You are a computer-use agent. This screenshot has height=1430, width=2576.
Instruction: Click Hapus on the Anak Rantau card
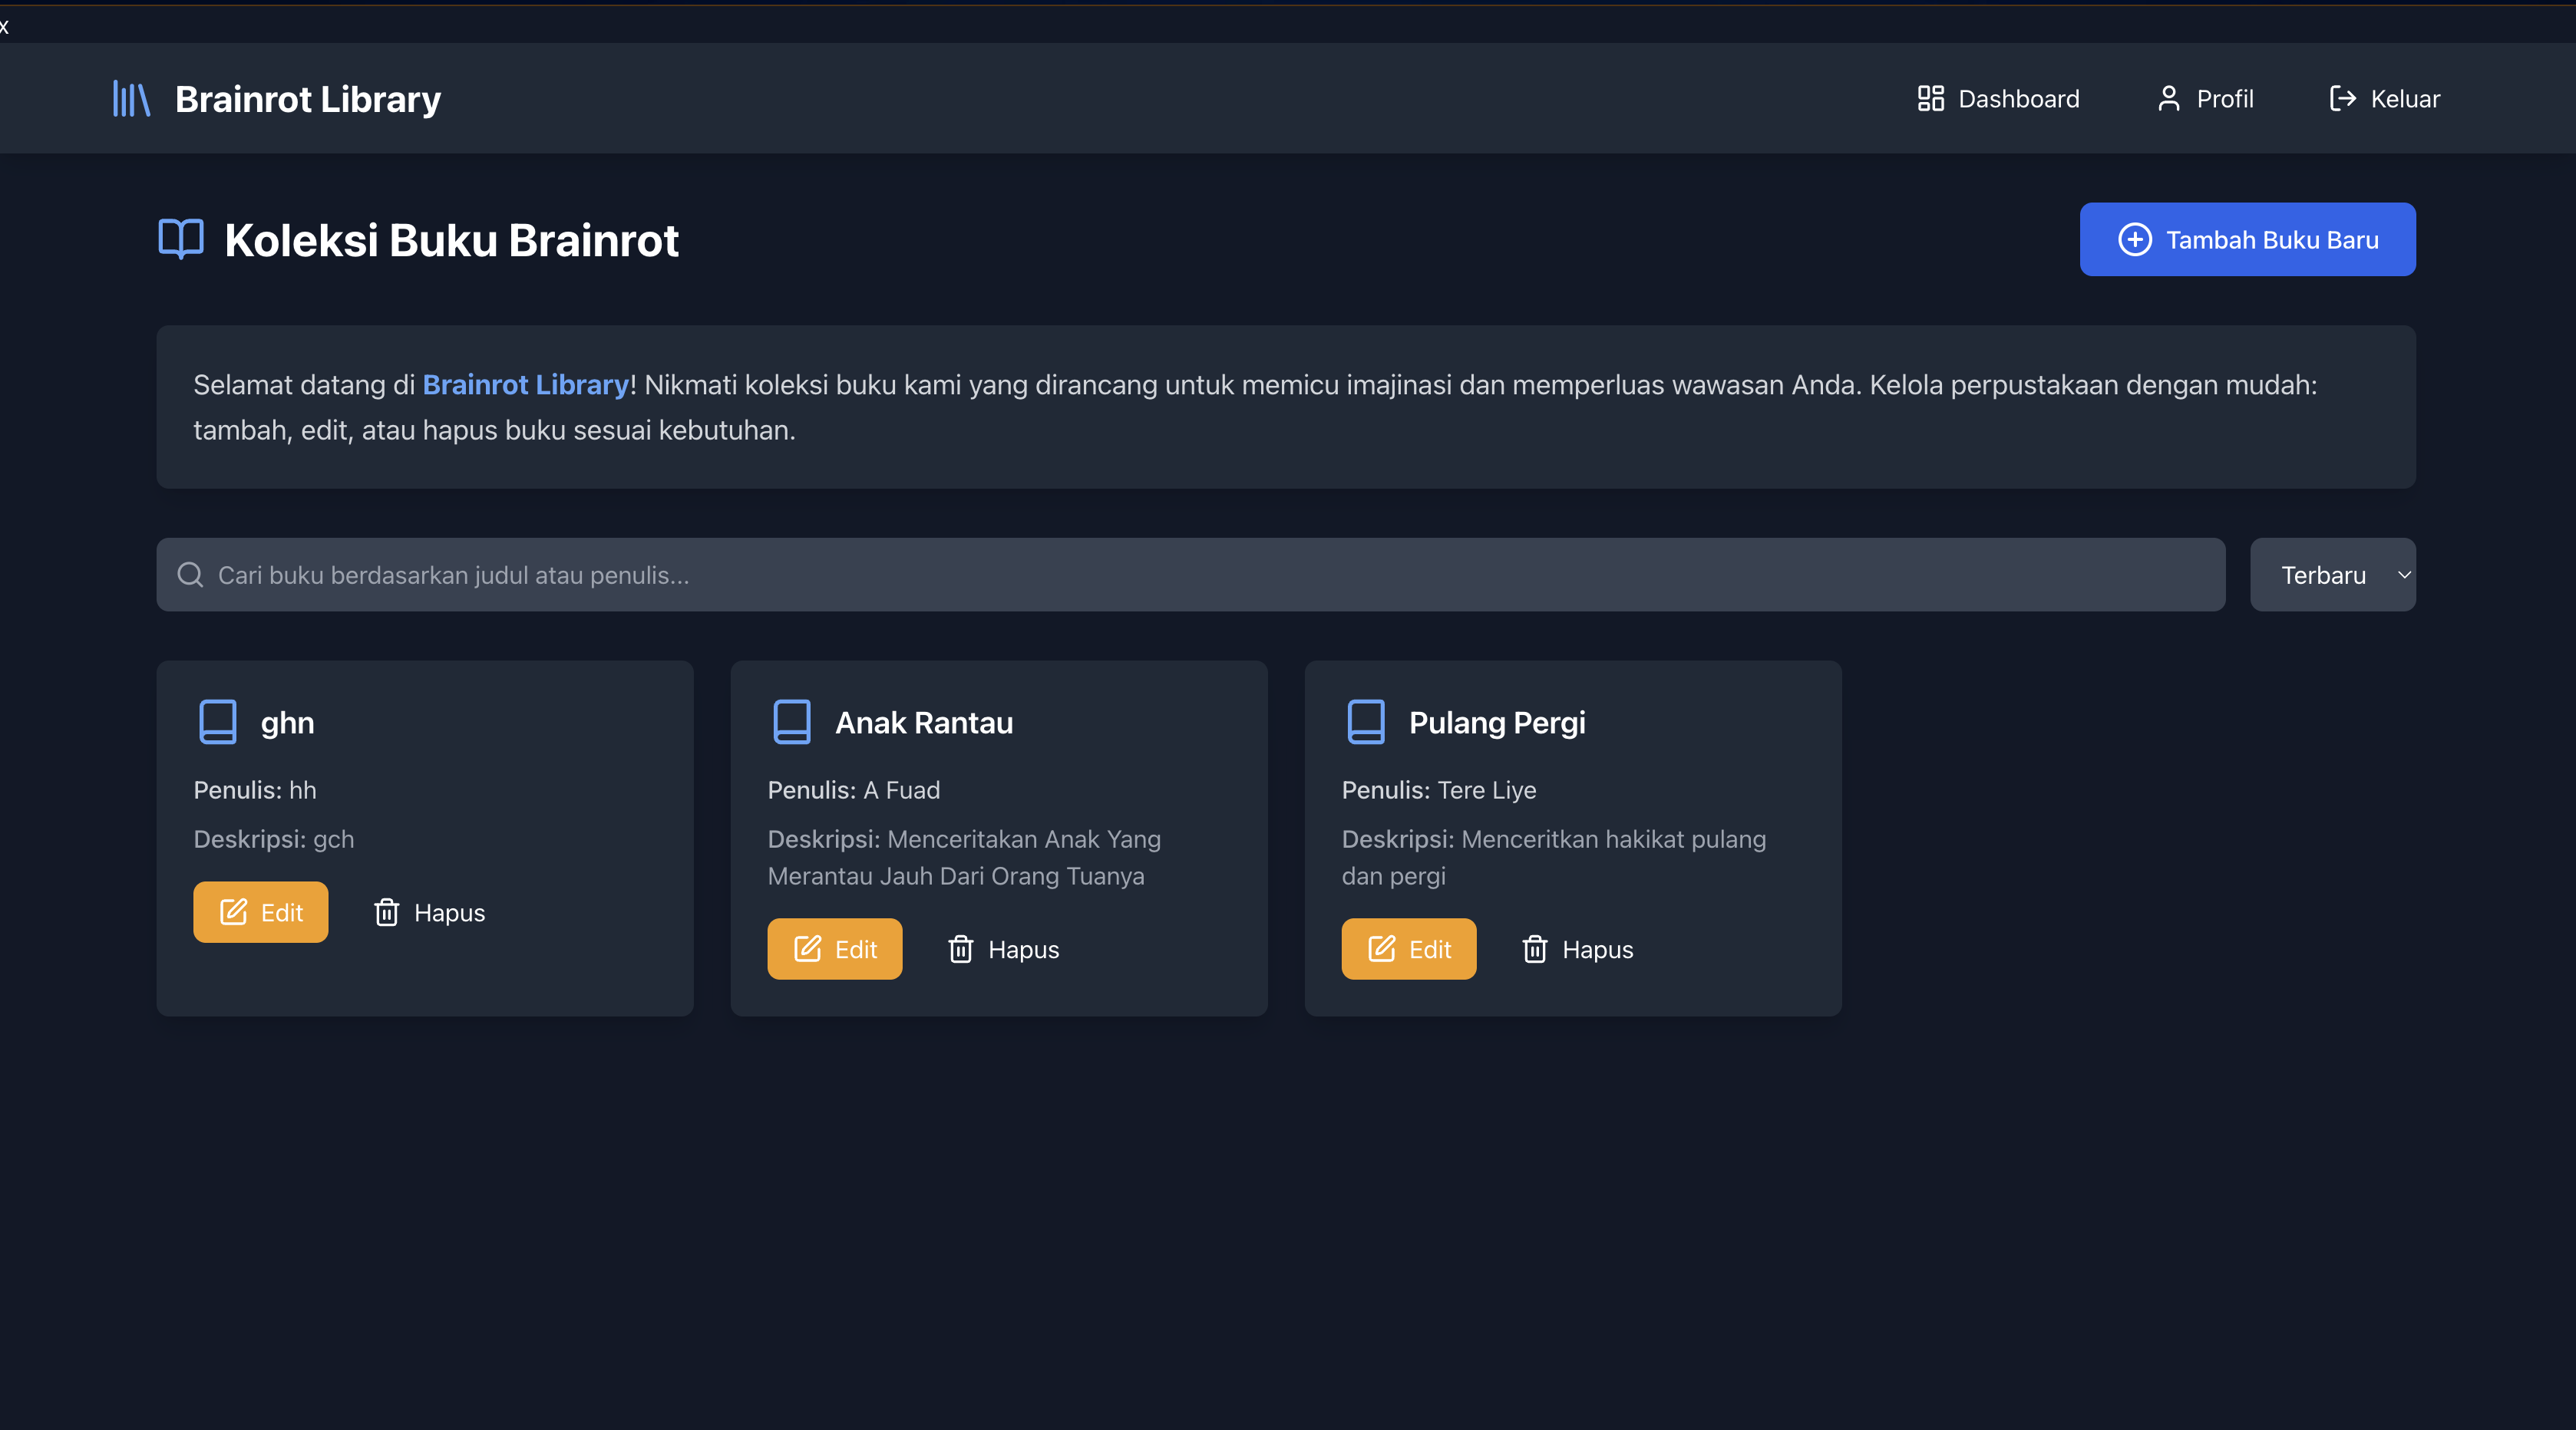pyautogui.click(x=1003, y=949)
